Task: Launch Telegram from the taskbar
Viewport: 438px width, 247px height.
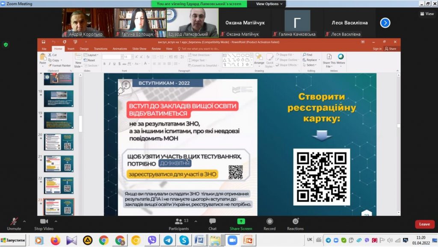Action: coord(168,241)
